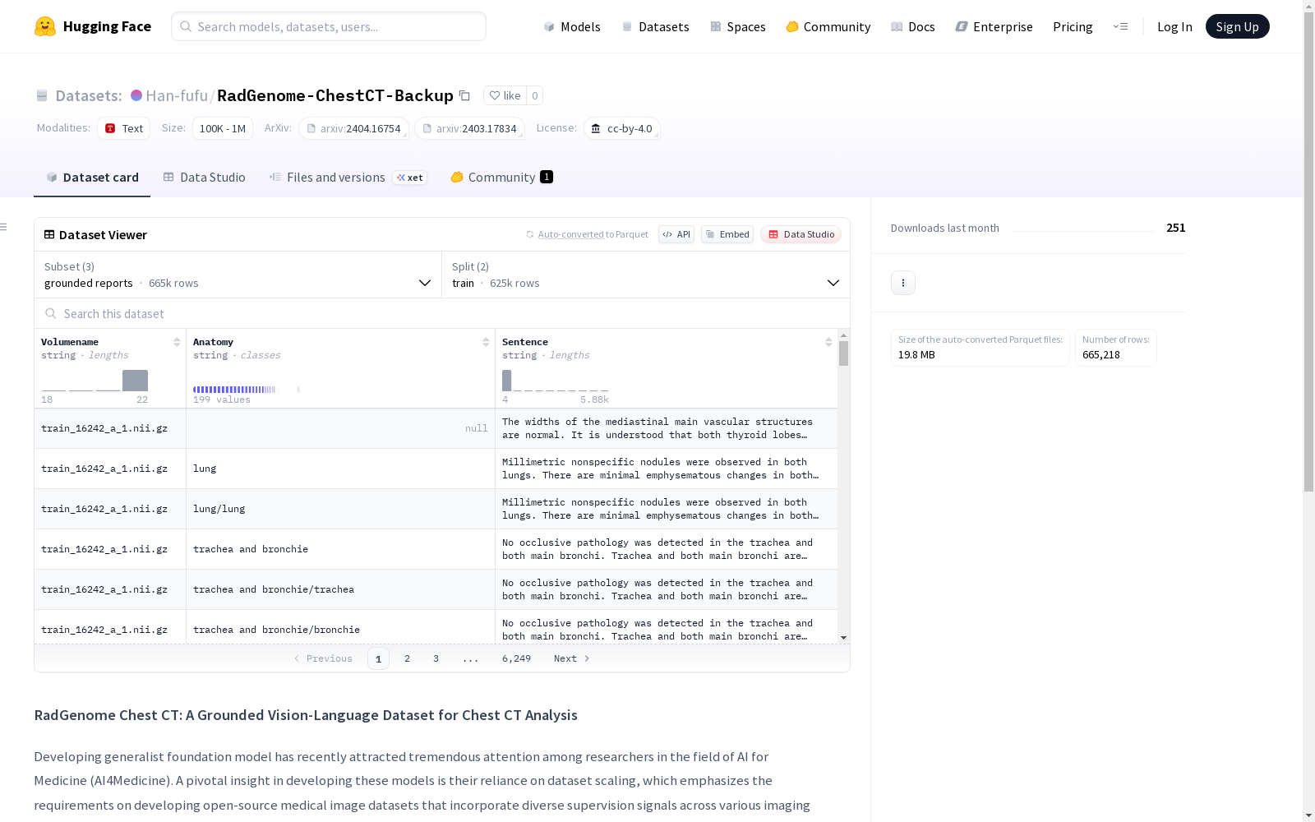The width and height of the screenshot is (1315, 822).
Task: Focus the top search models field
Action: [329, 26]
